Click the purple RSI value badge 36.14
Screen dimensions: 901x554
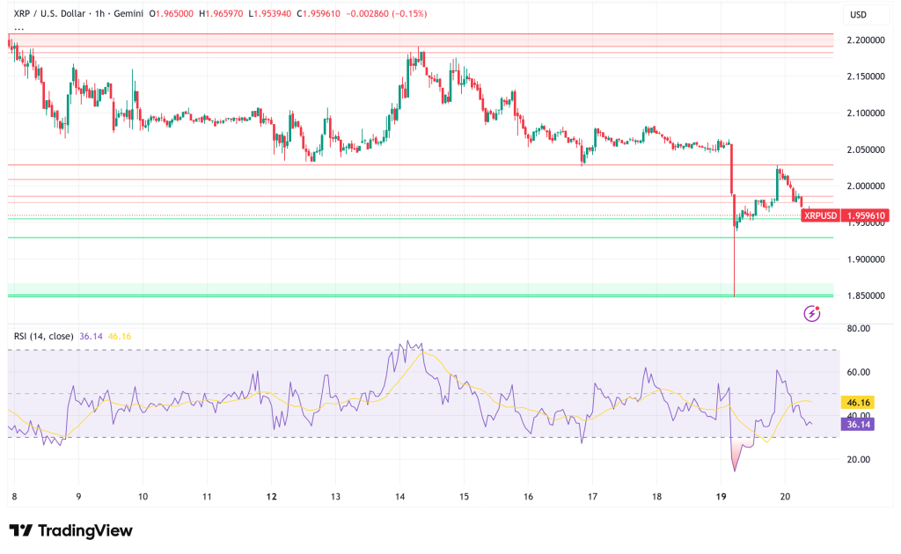[x=858, y=424]
